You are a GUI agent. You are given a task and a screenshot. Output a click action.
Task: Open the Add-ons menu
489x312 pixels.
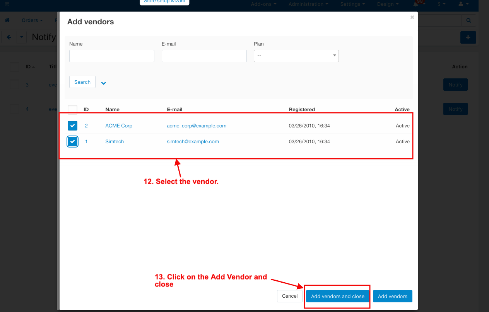click(263, 4)
